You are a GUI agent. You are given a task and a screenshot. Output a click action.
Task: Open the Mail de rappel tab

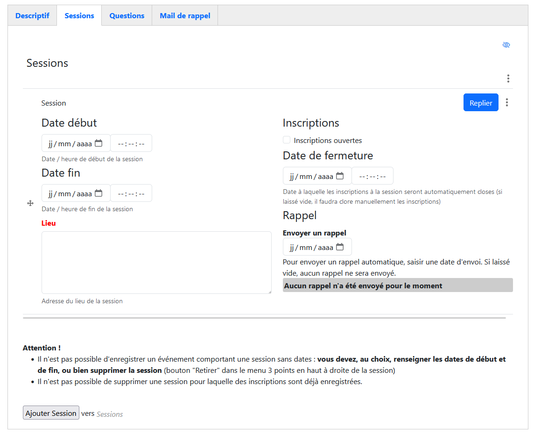185,16
